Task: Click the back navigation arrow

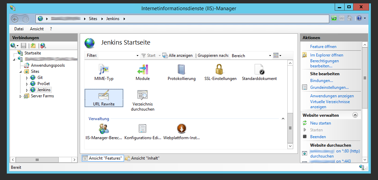Action: [15, 19]
